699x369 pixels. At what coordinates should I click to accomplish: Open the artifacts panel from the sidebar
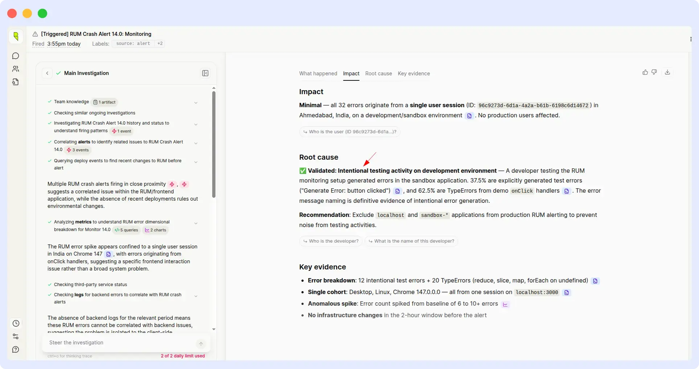(16, 82)
